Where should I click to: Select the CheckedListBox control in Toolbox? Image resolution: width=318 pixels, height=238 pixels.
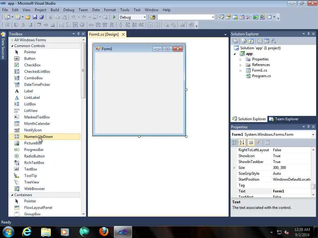click(45, 72)
